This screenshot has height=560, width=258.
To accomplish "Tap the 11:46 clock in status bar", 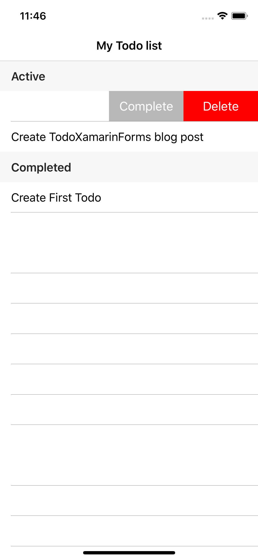I will [33, 16].
